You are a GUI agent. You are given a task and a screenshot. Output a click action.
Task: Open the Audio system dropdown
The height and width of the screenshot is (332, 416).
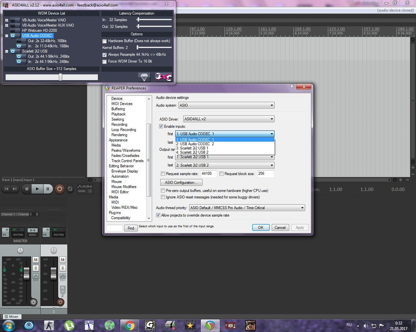click(226, 105)
